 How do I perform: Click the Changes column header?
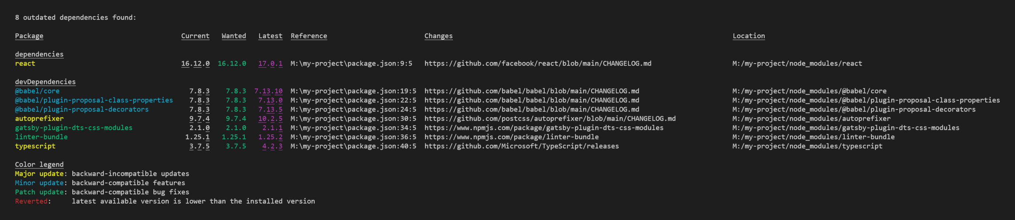[438, 36]
